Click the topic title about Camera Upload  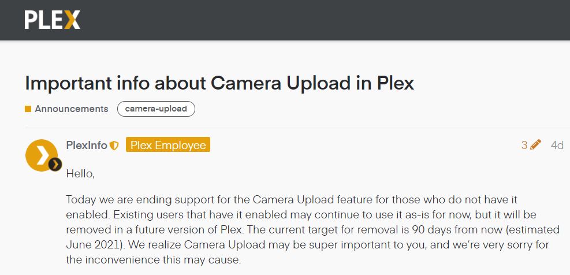(x=219, y=83)
